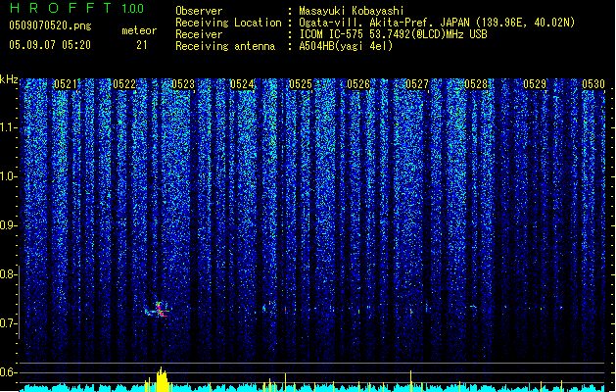
Task: Click the 1.1 frequency axis label
Action: 9,128
